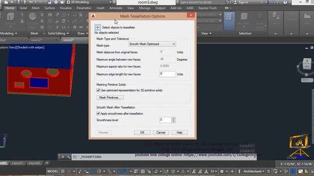
Task: Click the Maximum edge length input field
Action: pos(167,74)
